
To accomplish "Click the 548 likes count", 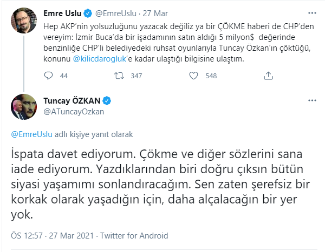I will pyautogui.click(x=210, y=76).
